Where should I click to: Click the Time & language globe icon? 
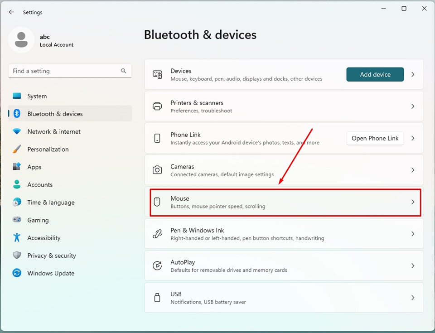click(17, 203)
